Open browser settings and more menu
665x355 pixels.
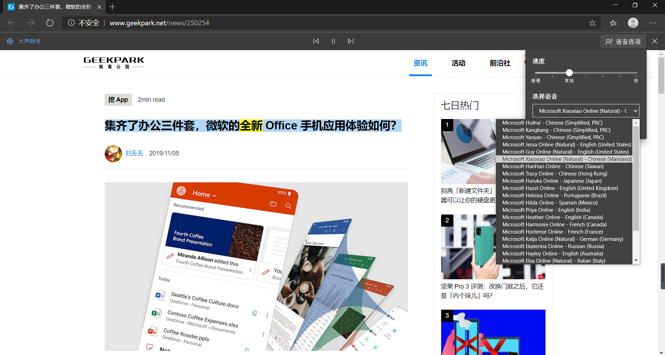click(x=653, y=23)
